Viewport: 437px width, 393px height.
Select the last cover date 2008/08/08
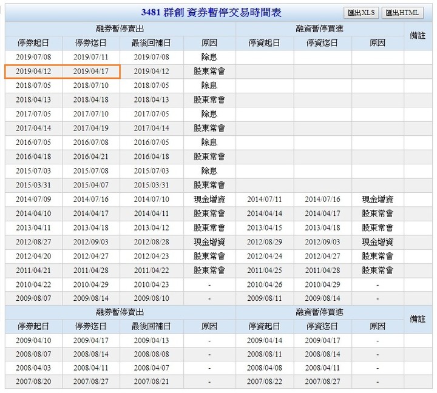(151, 354)
